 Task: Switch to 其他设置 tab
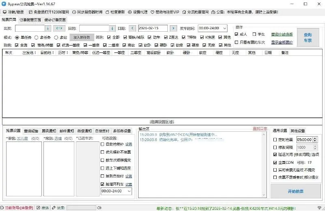[298, 131]
